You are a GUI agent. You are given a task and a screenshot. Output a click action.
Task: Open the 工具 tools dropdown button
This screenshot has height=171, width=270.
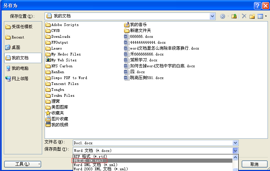pyautogui.click(x=23, y=164)
